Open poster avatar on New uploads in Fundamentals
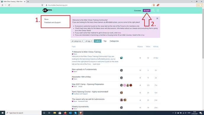 pos(122,70)
